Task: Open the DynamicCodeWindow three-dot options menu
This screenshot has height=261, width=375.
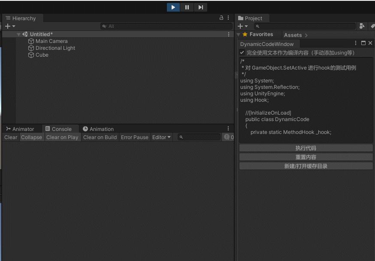Action: pos(356,43)
